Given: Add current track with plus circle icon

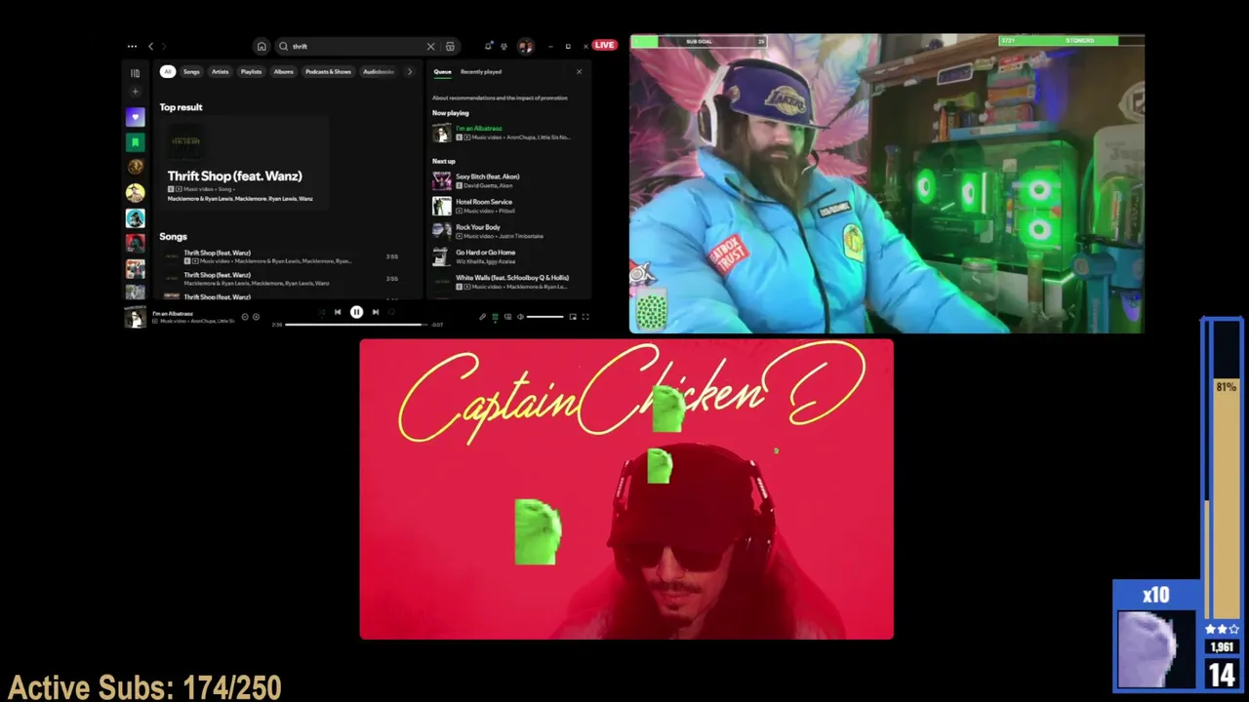Looking at the screenshot, I should click(256, 316).
